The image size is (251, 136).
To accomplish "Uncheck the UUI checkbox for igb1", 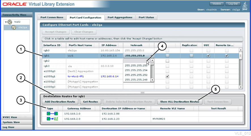I will coord(208,56).
